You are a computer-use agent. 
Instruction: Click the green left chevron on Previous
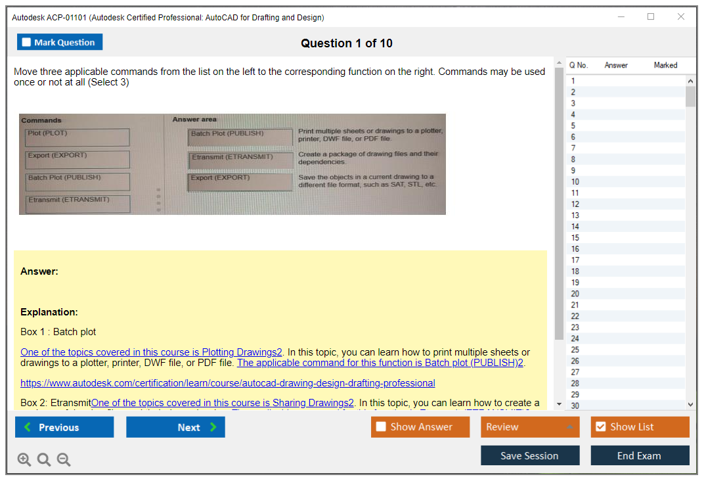(x=28, y=427)
